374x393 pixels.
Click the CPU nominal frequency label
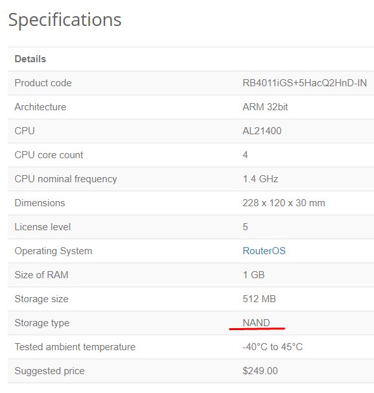tap(66, 179)
